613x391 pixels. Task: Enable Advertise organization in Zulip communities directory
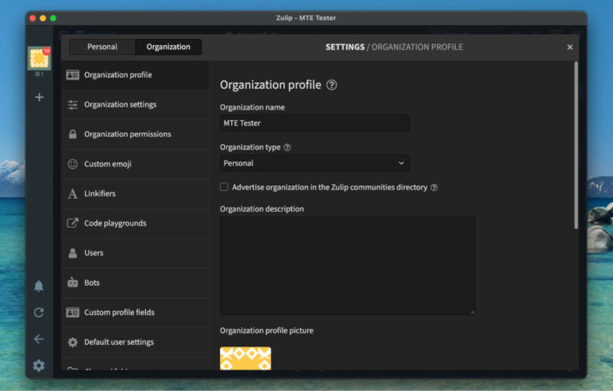pos(225,187)
